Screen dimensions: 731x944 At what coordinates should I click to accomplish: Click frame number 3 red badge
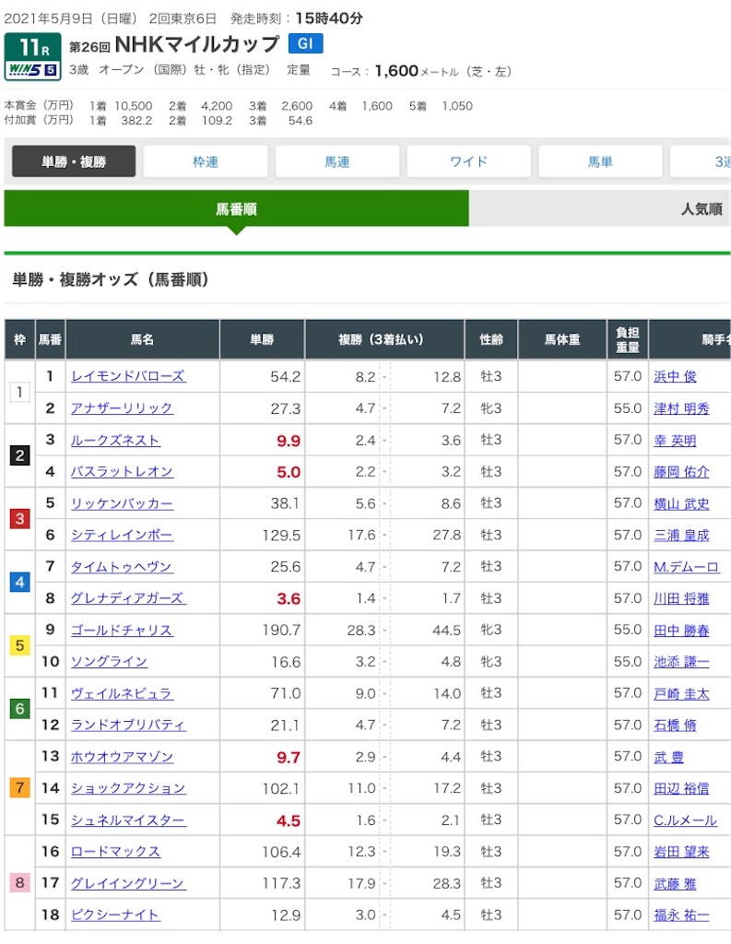[x=20, y=518]
